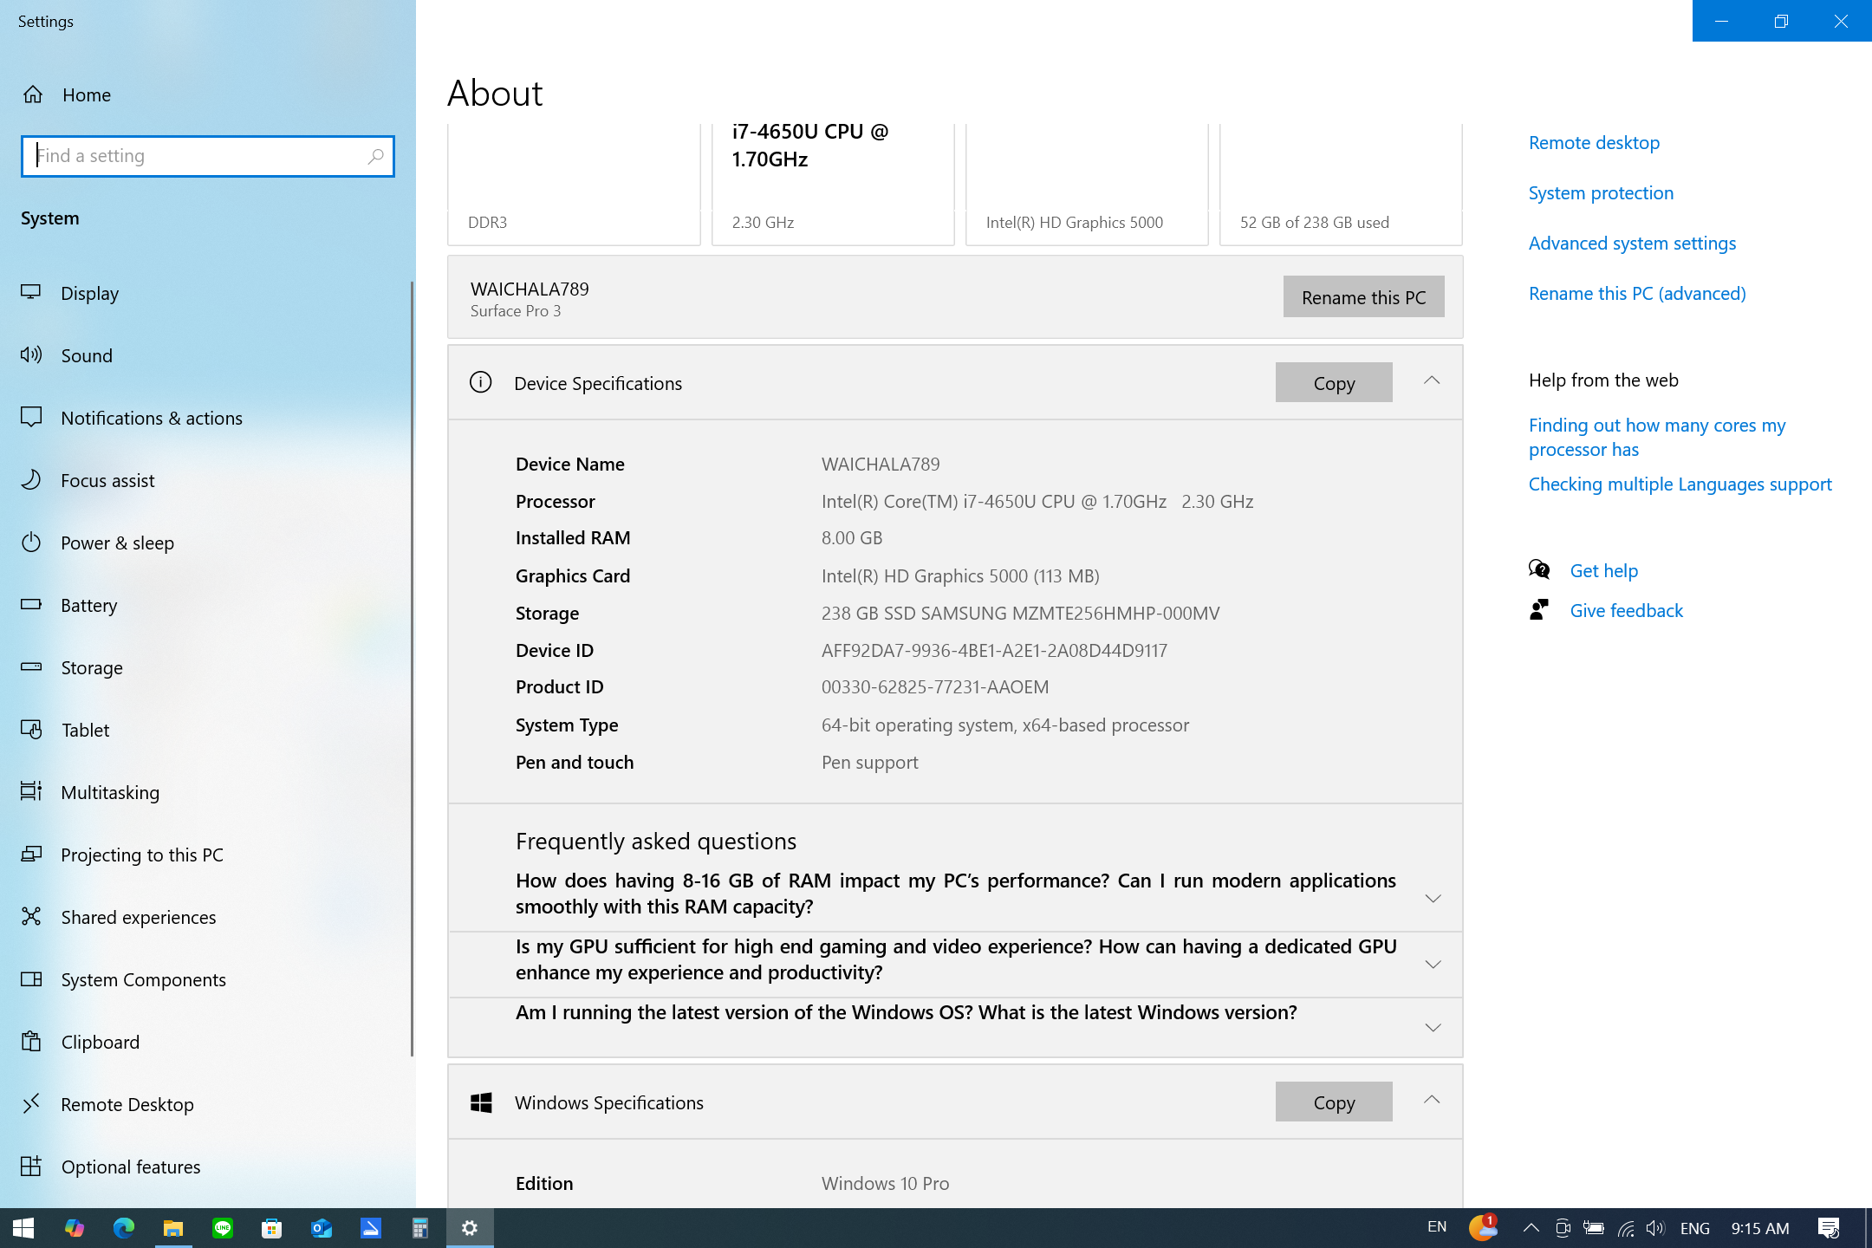Click the Shared experiences icon
Screen dimensions: 1872x1248
[31, 916]
